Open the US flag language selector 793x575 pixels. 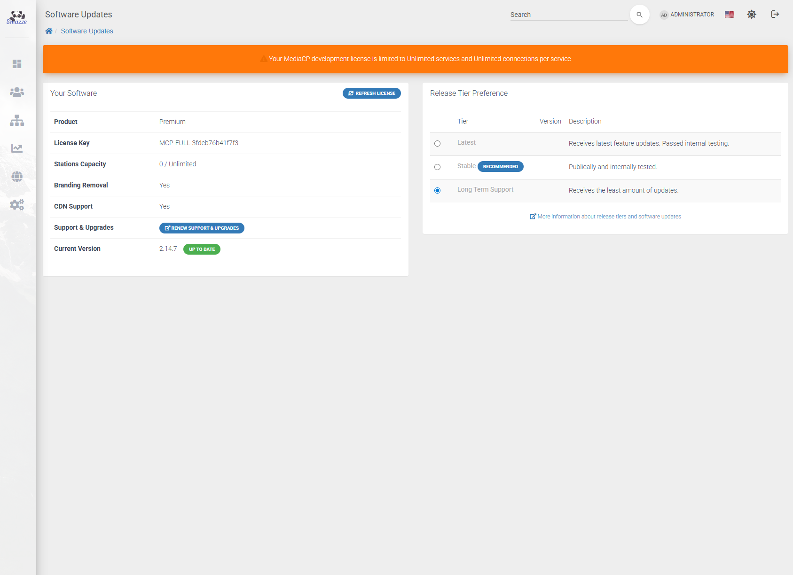(x=730, y=15)
